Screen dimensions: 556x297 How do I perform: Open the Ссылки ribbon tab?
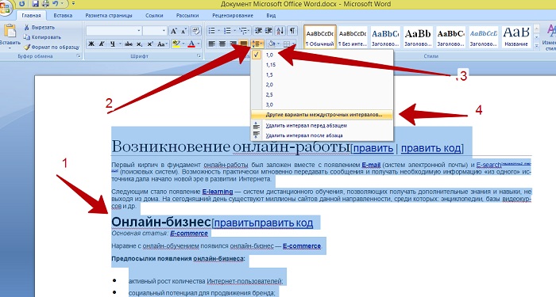pos(154,16)
